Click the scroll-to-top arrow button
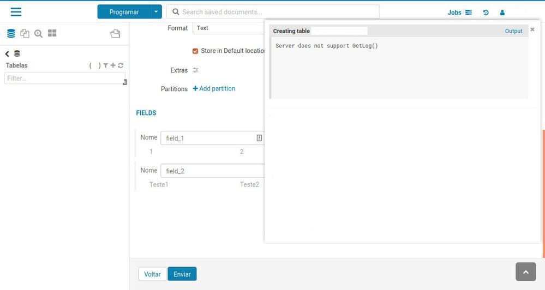The image size is (545, 290). tap(525, 271)
